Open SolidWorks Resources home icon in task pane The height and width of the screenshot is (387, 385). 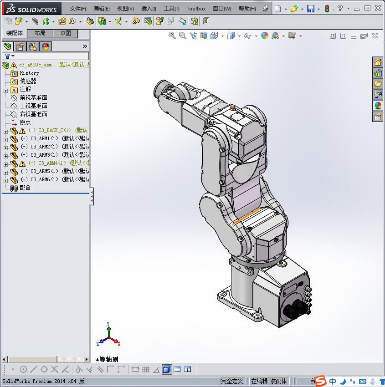(x=378, y=62)
